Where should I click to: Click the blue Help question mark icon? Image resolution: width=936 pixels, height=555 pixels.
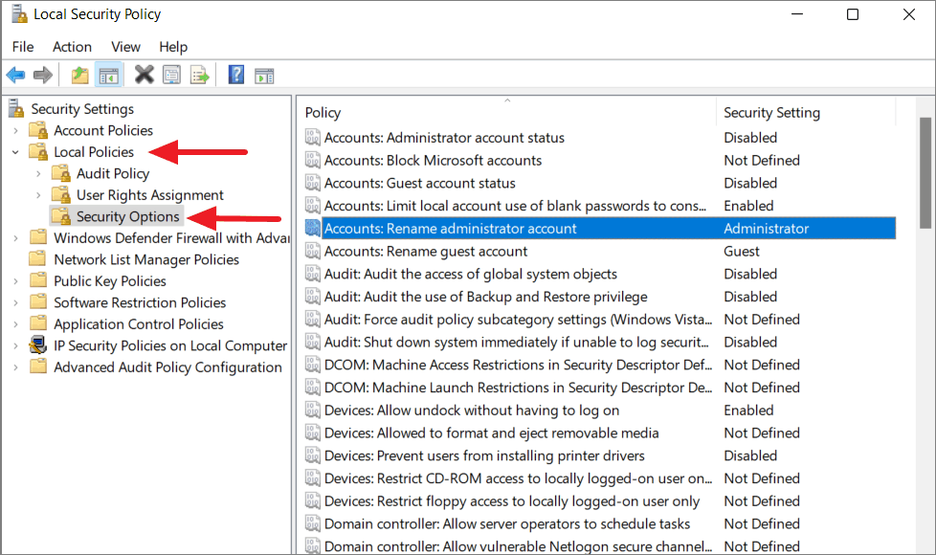(236, 75)
